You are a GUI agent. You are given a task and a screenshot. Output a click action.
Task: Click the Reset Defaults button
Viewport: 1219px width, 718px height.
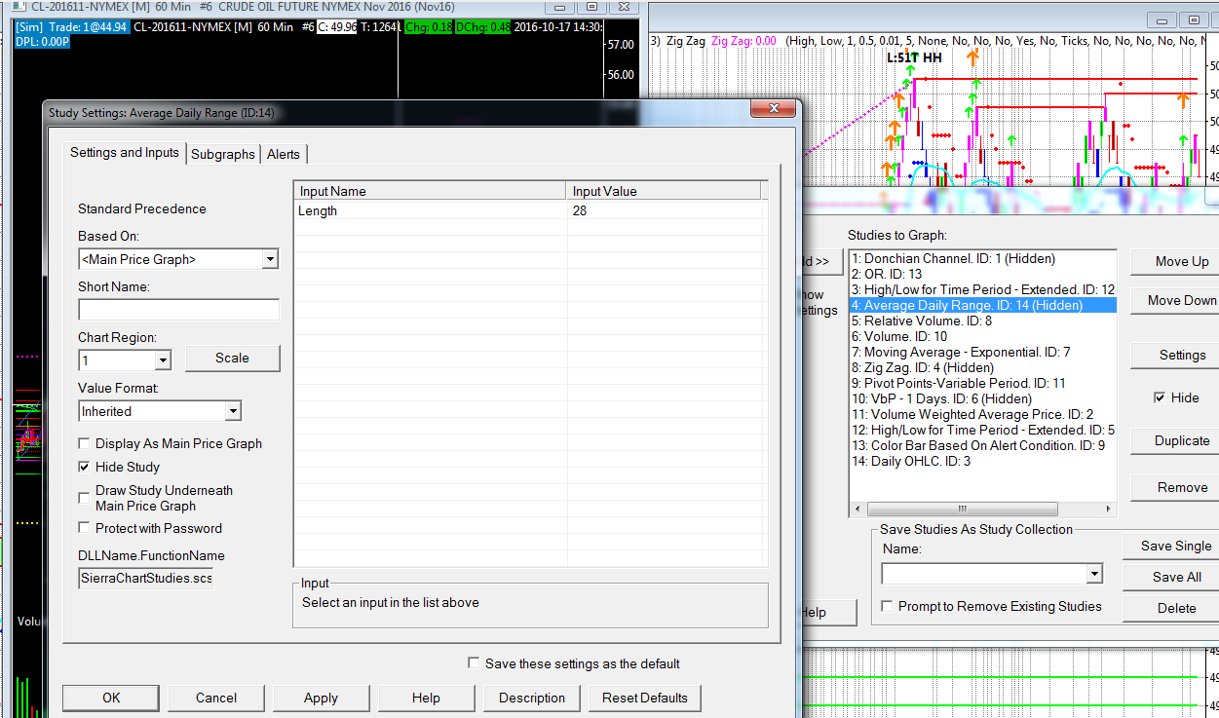644,698
